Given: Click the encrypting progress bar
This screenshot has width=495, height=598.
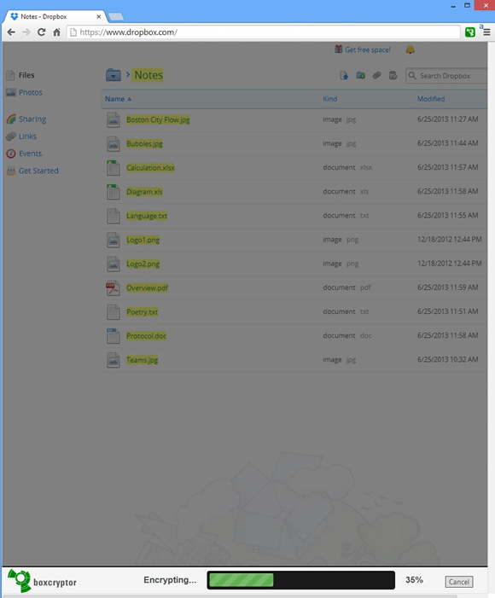Looking at the screenshot, I should click(x=300, y=580).
